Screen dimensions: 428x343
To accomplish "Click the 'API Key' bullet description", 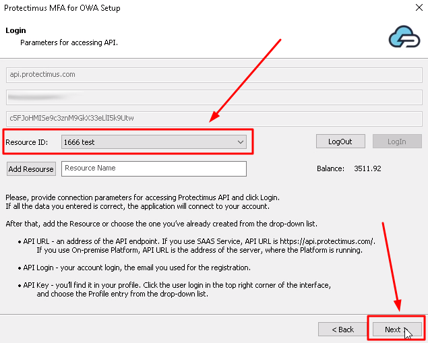I will point(174,289).
